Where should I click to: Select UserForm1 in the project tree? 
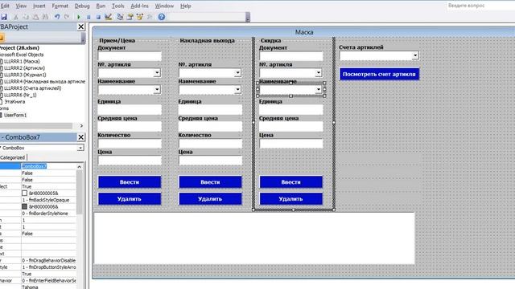pyautogui.click(x=15, y=115)
